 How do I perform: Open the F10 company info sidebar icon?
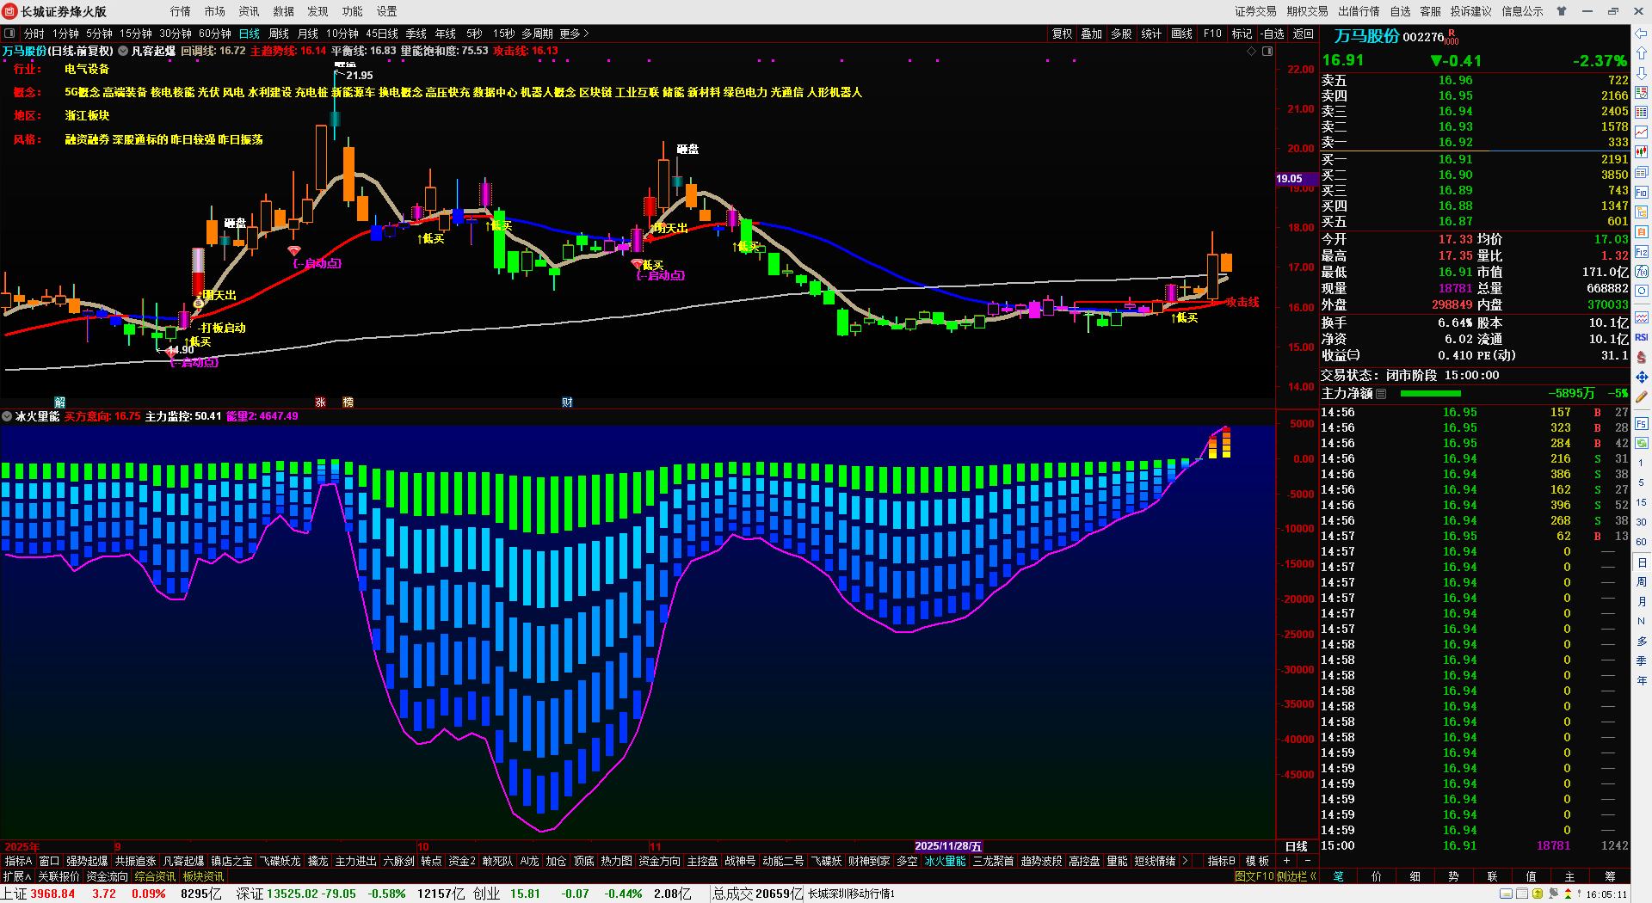click(x=1642, y=193)
